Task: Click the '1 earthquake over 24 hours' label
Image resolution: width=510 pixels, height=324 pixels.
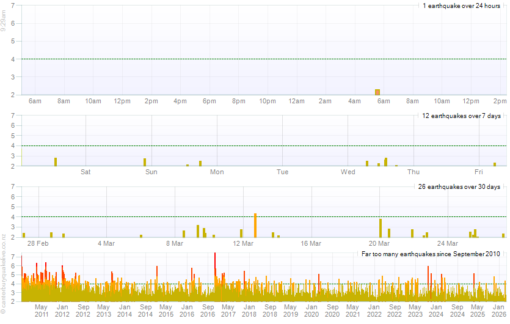Action: (x=461, y=6)
